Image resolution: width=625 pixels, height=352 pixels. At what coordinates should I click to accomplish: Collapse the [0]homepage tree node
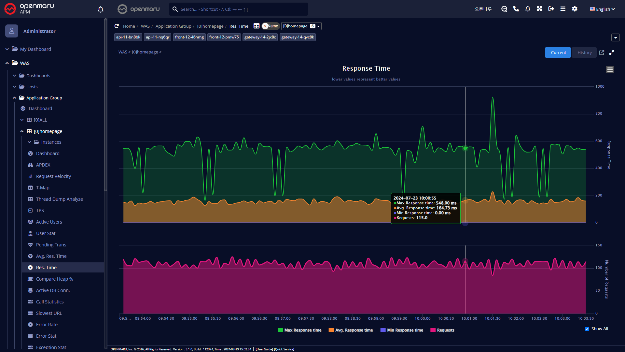(22, 131)
